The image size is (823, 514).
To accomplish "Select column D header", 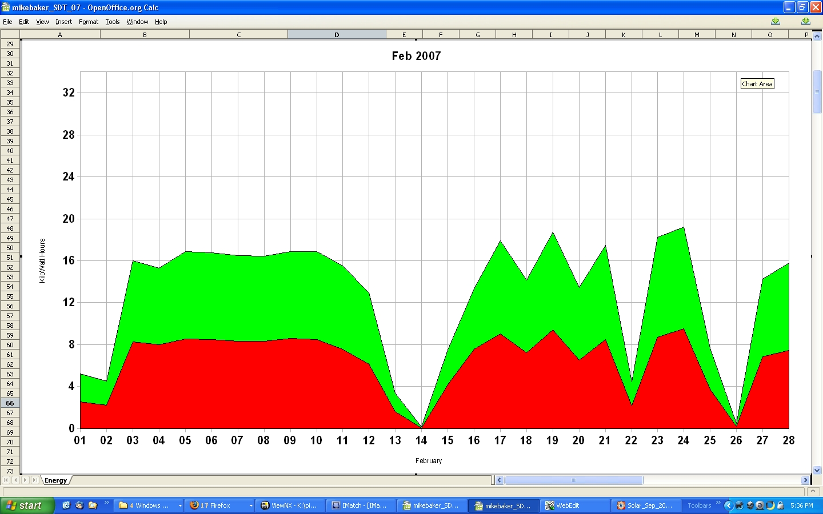I will (x=337, y=35).
